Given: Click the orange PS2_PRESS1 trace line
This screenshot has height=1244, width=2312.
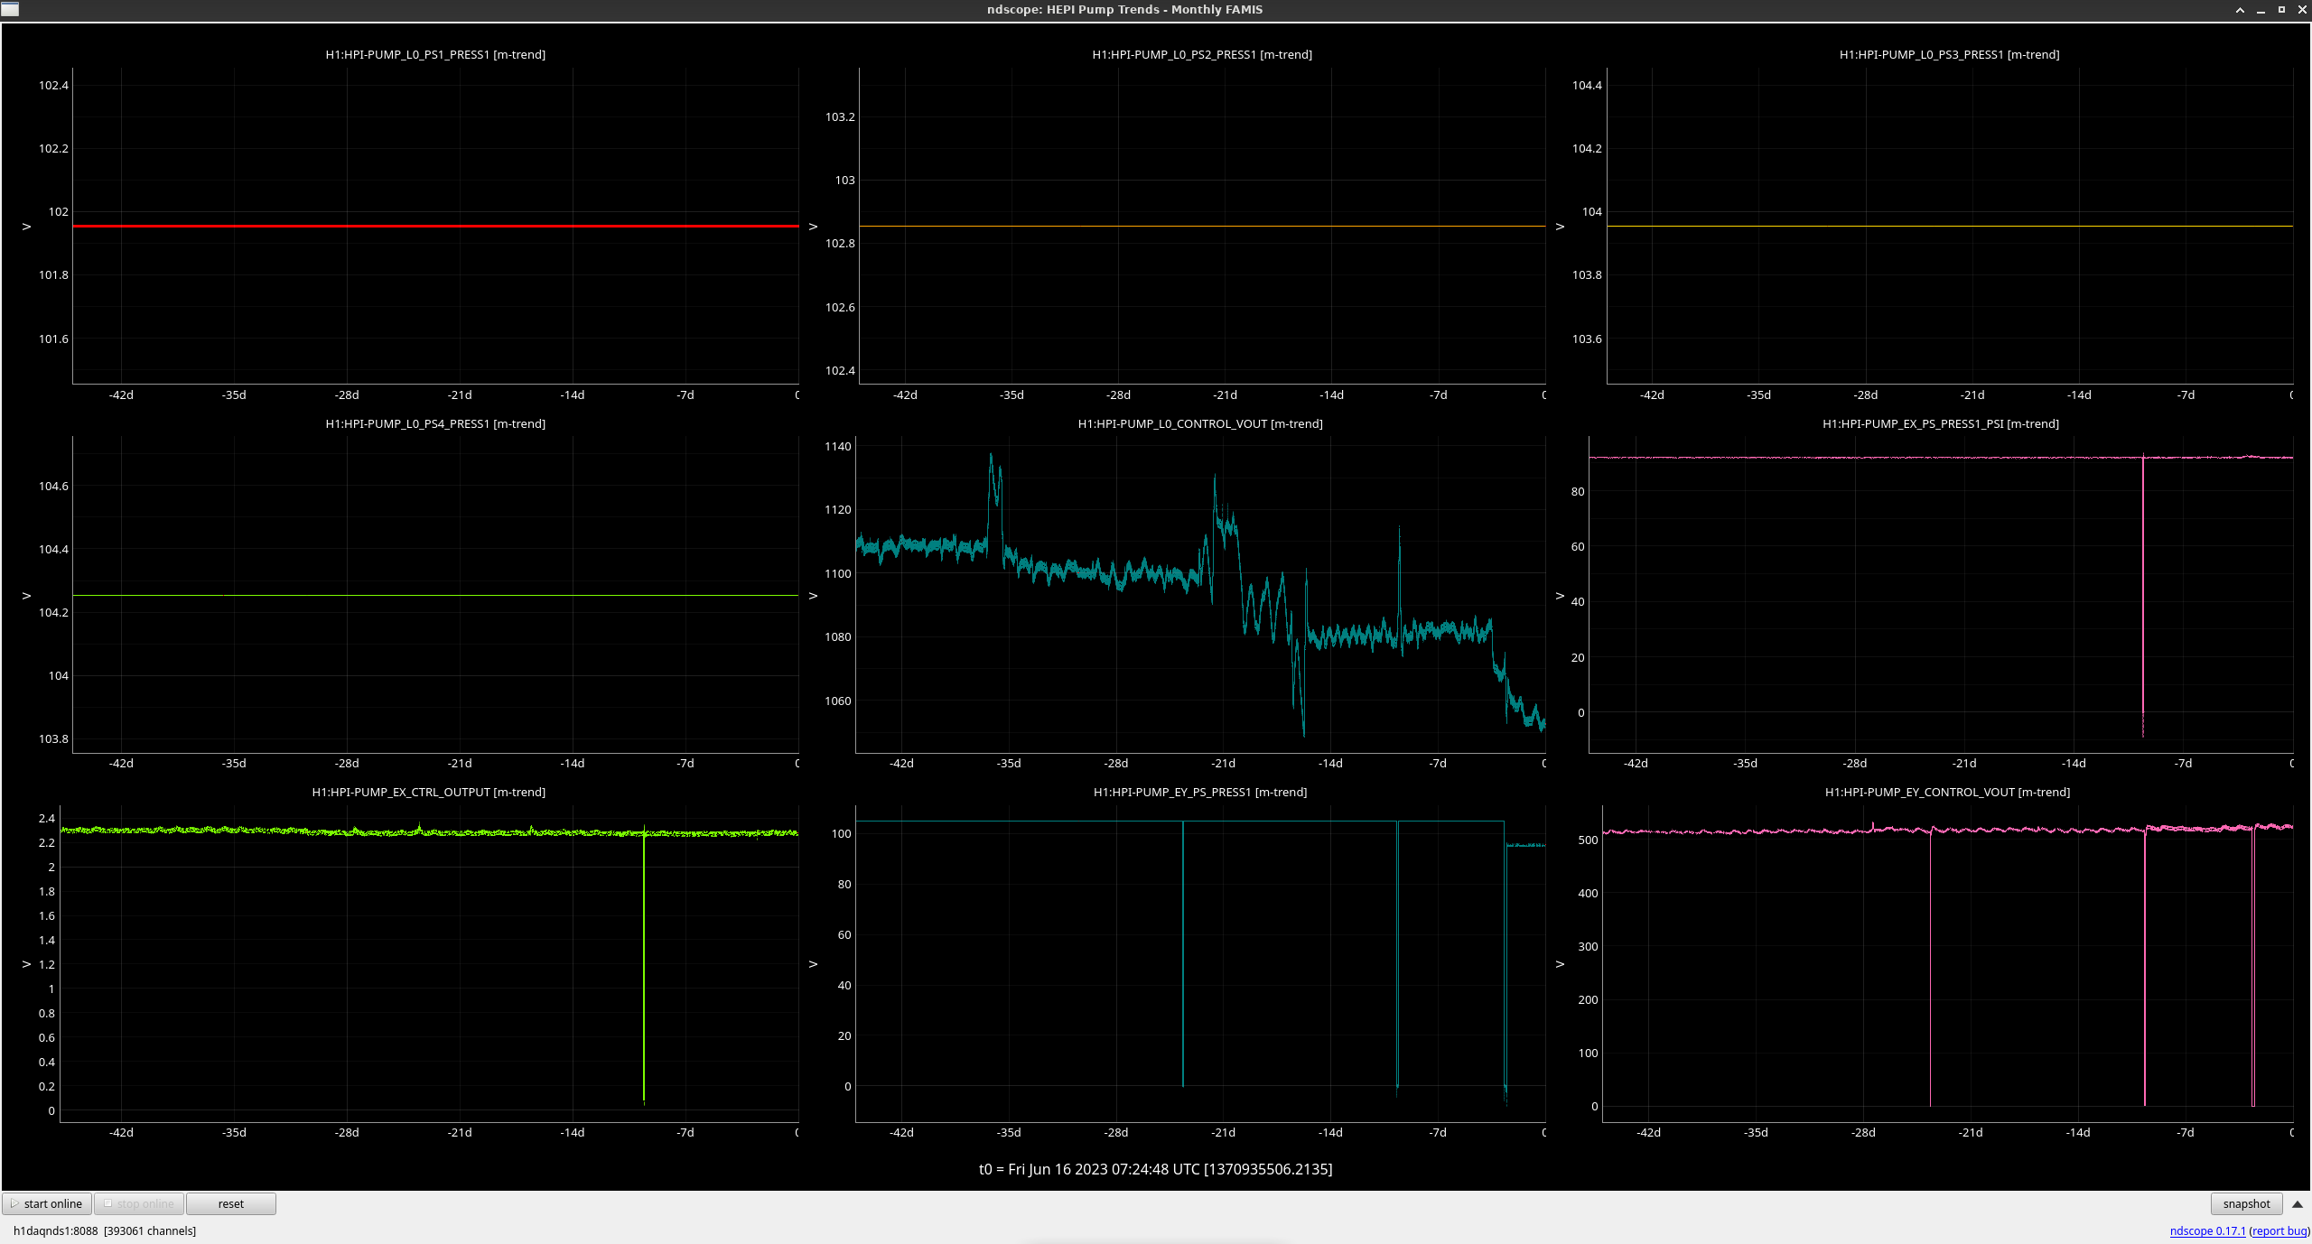Looking at the screenshot, I should tap(1201, 226).
